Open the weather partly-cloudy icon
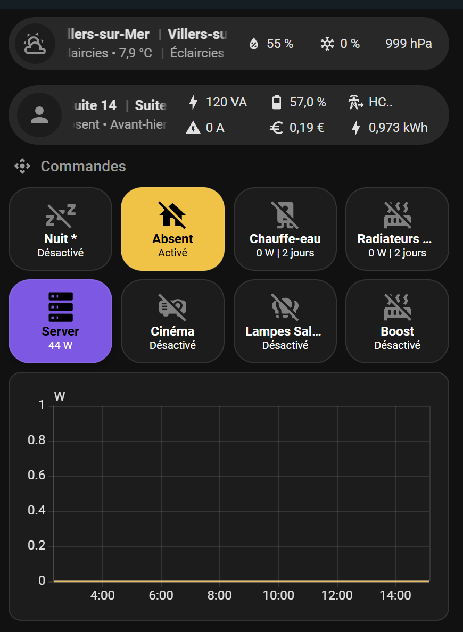Viewport: 463px width, 632px height. click(35, 44)
